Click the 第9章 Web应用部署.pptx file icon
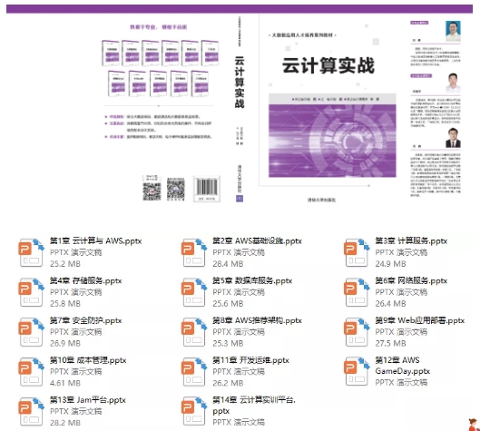 tap(357, 332)
